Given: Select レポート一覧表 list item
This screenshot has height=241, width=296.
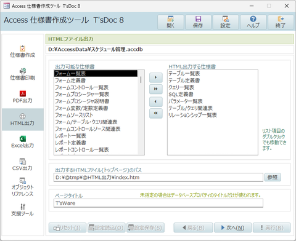Looking at the screenshot, I should (96, 136).
